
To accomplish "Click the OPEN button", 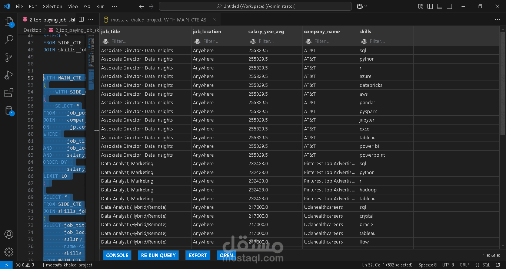I will coord(226,255).
